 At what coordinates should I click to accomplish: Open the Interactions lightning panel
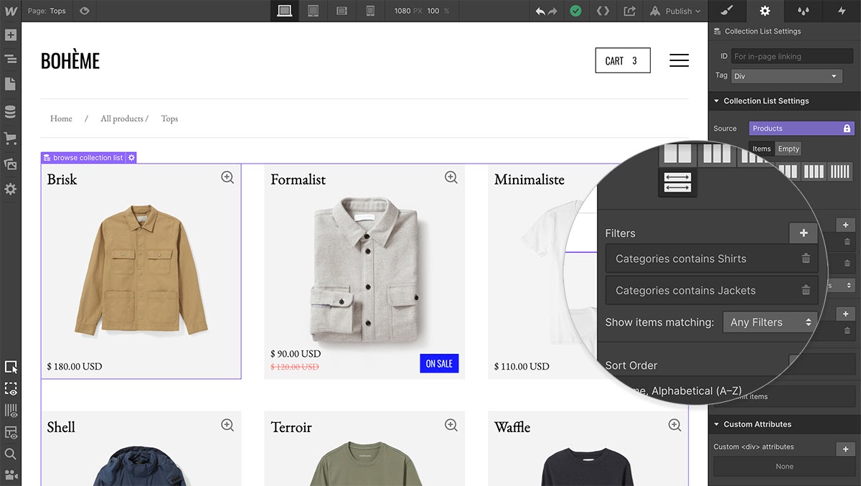coord(841,11)
